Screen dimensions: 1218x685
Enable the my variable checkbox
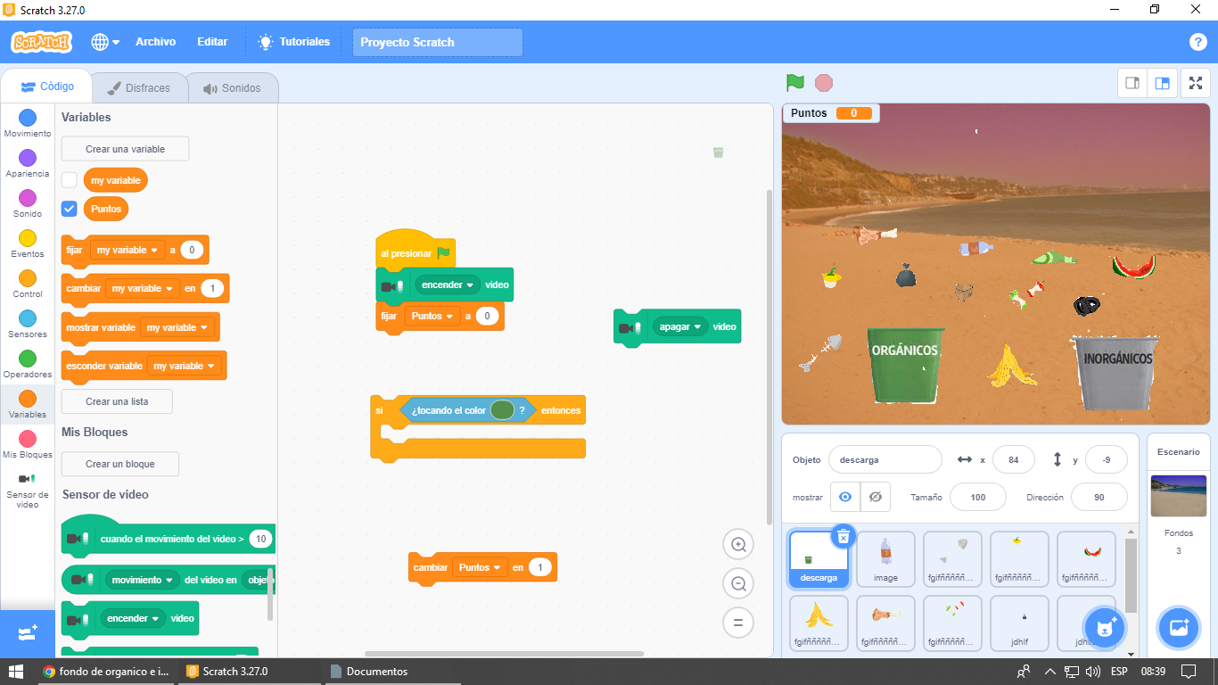pos(70,180)
